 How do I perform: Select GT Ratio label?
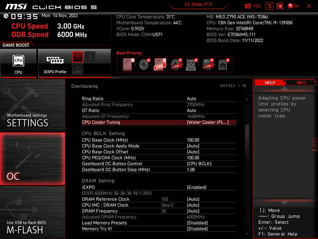click(91, 110)
